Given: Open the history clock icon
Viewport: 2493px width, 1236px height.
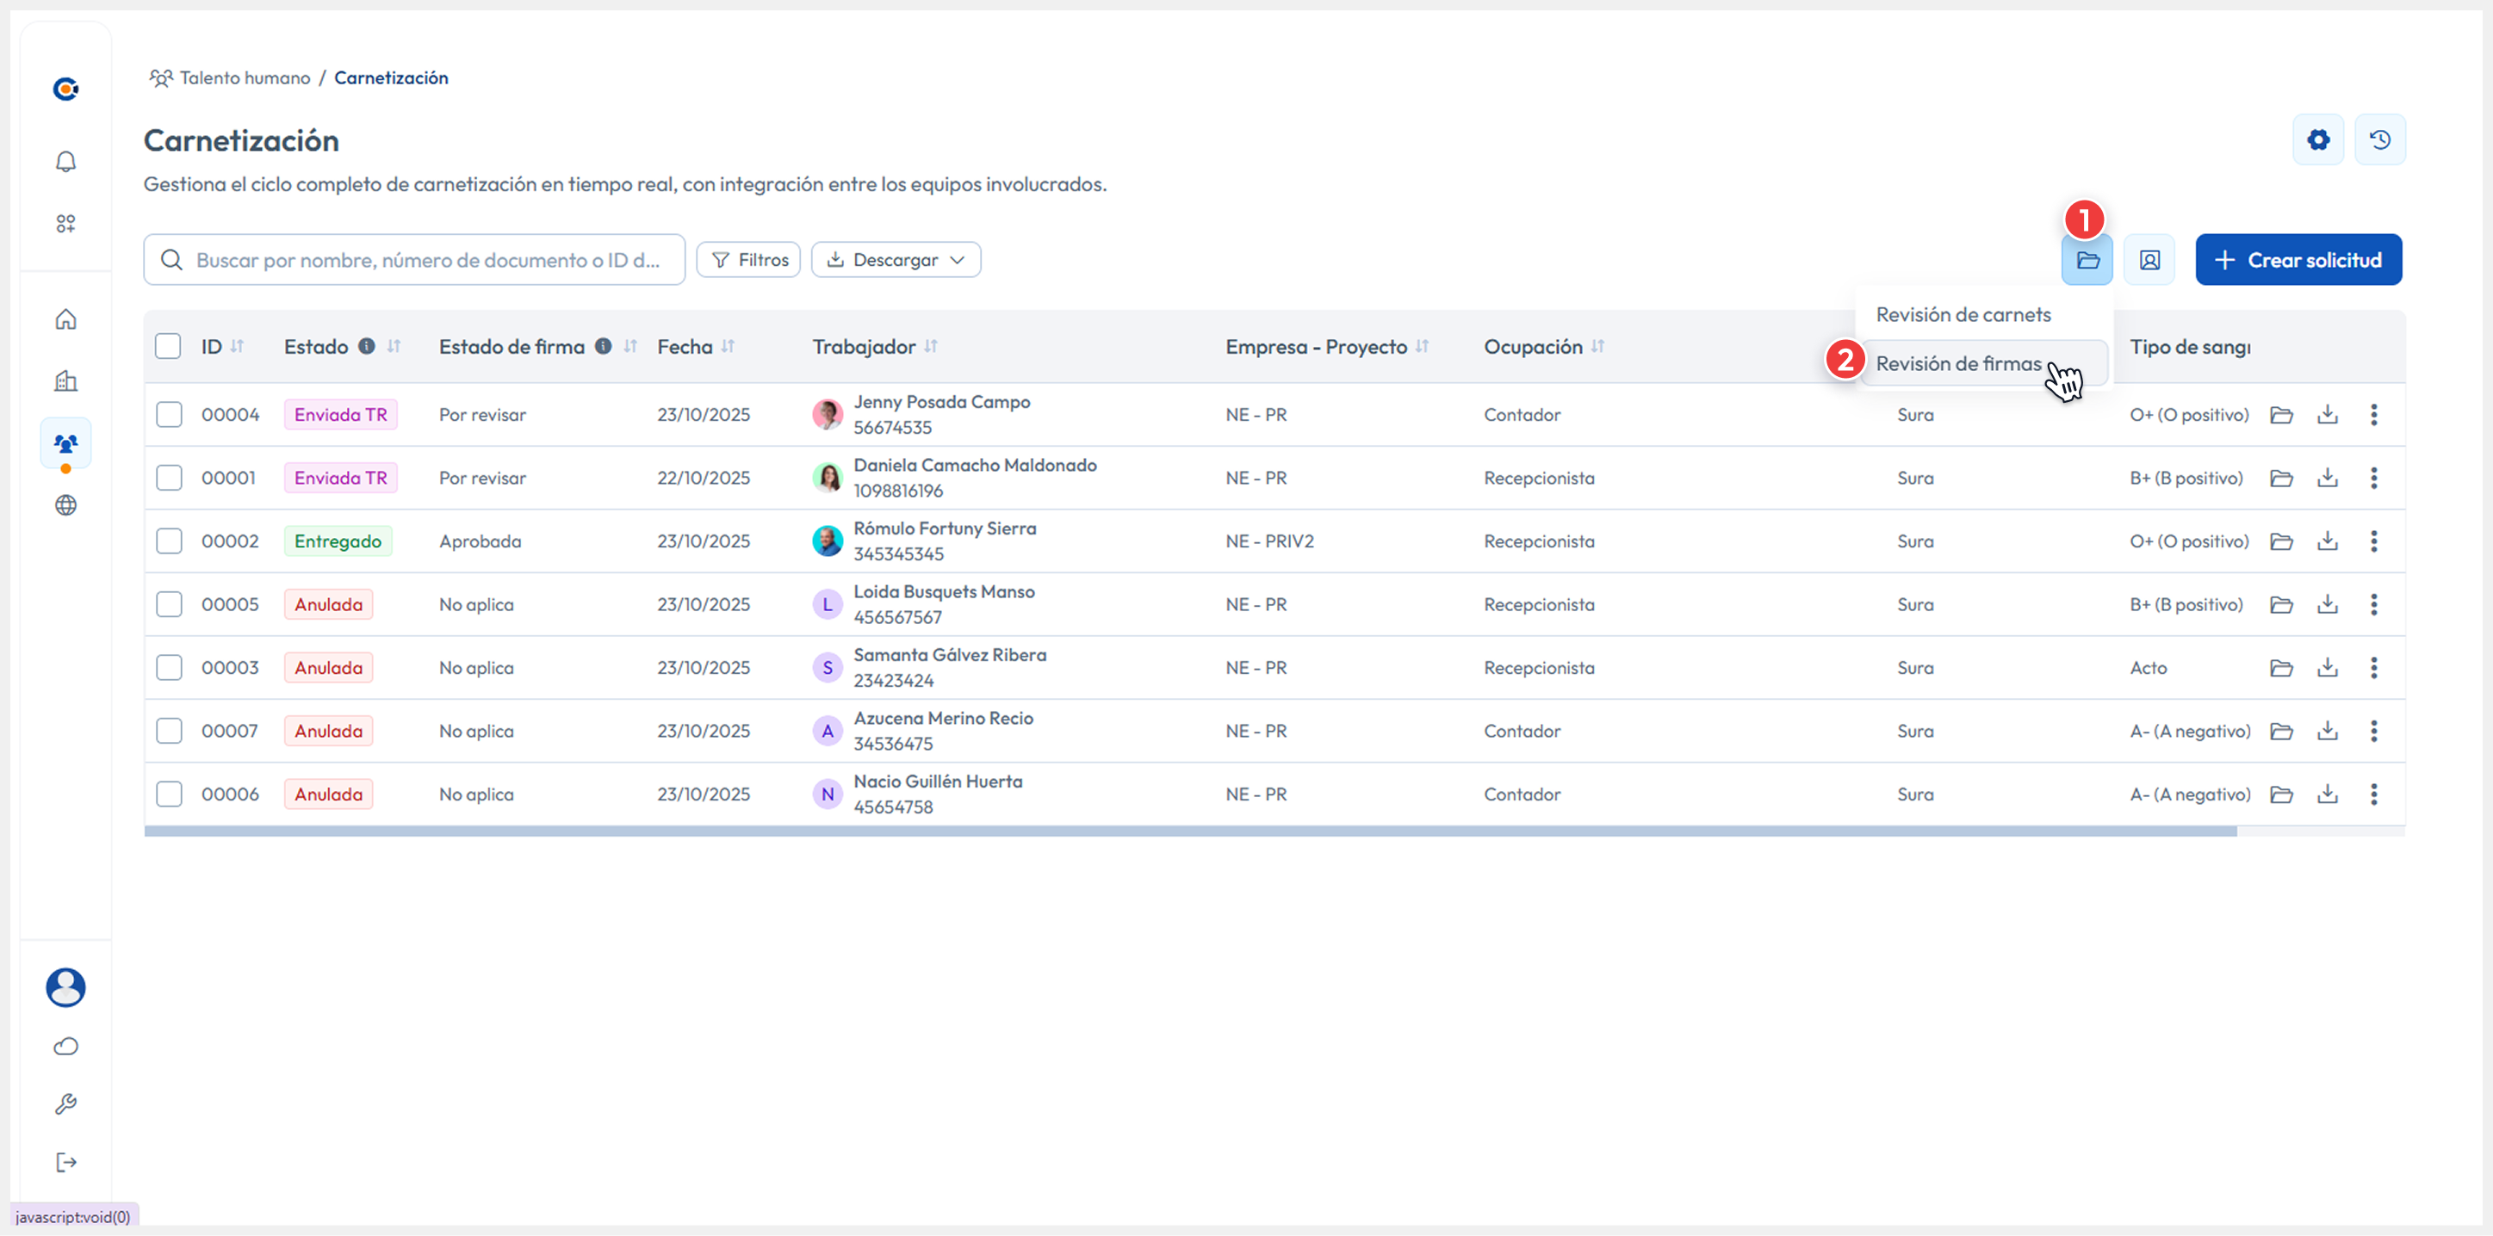Looking at the screenshot, I should [x=2380, y=140].
